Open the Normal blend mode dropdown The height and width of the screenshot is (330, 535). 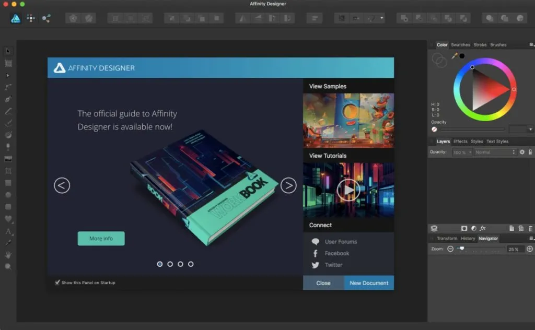coord(495,152)
